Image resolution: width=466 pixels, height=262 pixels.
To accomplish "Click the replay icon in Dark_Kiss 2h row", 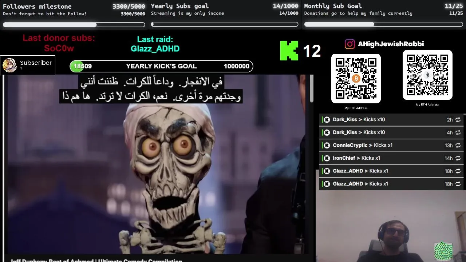I will pos(458,120).
